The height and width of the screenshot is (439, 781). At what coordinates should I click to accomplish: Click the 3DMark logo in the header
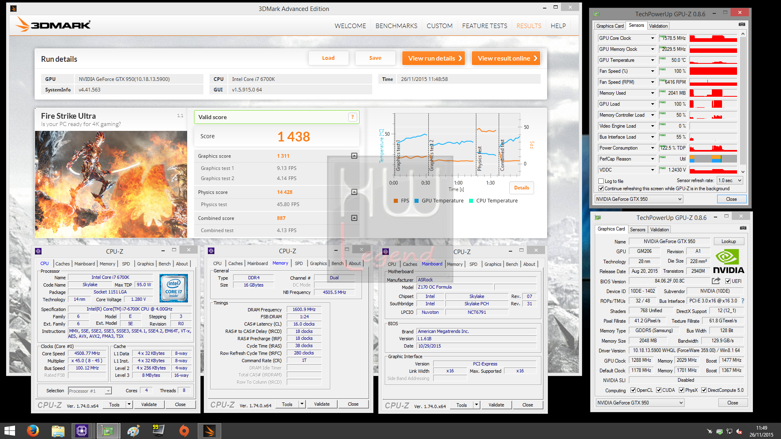pyautogui.click(x=53, y=25)
